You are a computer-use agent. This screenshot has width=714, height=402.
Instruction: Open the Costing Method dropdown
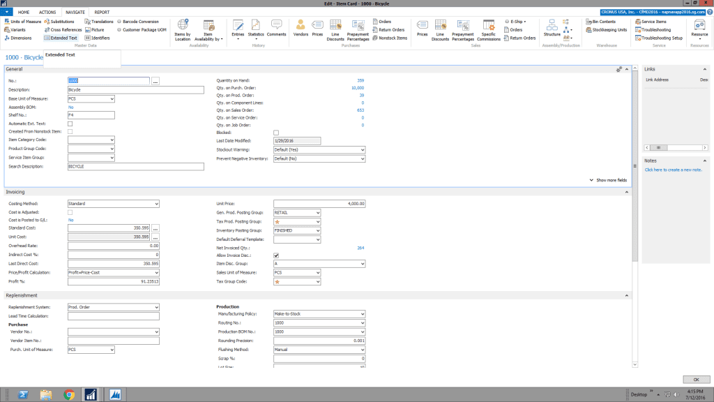[156, 204]
